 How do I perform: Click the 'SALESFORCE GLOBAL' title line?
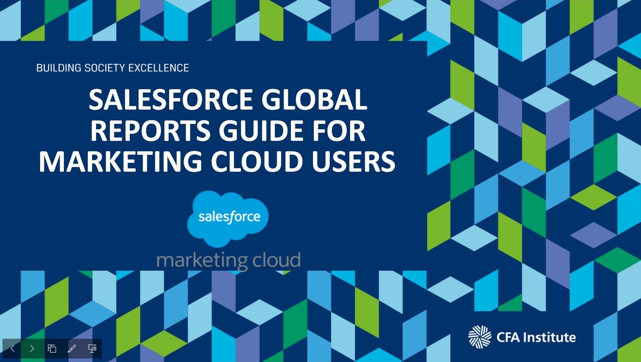coord(228,100)
